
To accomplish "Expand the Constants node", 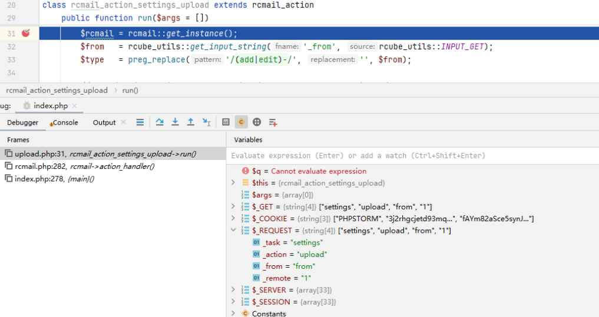I will tap(233, 313).
